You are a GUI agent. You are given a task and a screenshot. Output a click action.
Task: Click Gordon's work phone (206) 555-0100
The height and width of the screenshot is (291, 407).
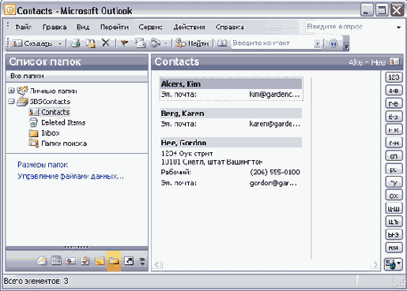pos(275,172)
